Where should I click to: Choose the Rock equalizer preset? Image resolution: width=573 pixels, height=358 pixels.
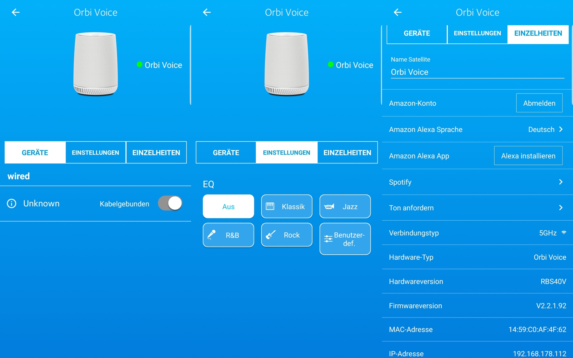[286, 235]
